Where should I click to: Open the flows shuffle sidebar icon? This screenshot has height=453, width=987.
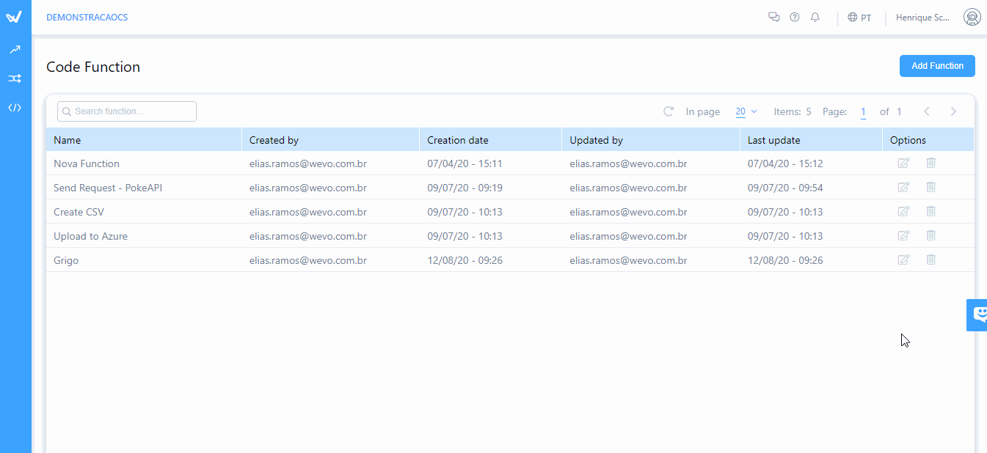(x=15, y=78)
